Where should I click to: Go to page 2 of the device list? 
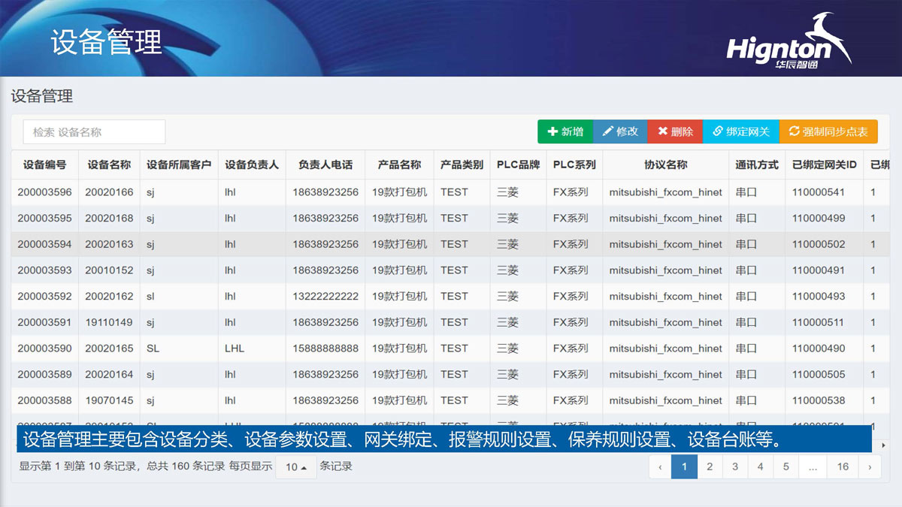(710, 466)
